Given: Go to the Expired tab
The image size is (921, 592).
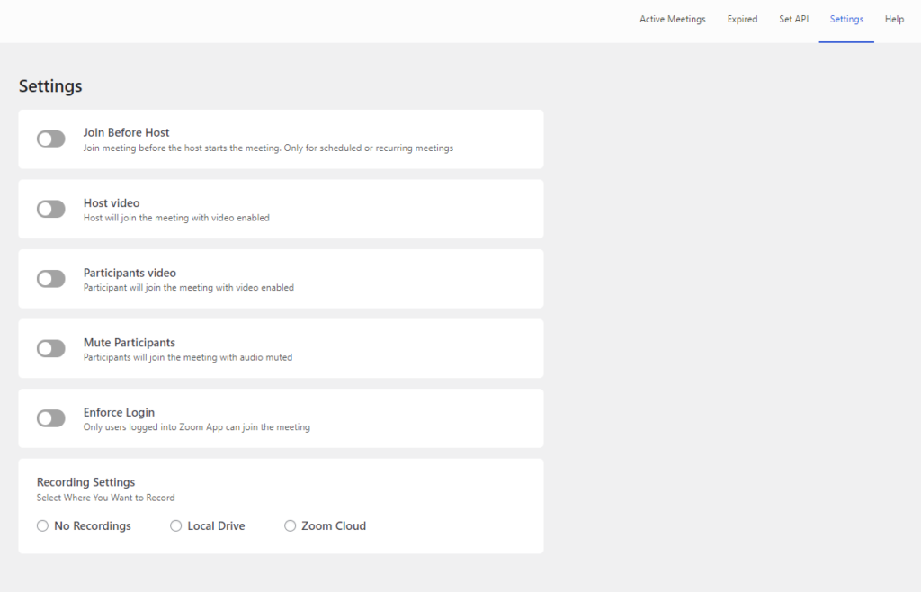Looking at the screenshot, I should click(742, 19).
